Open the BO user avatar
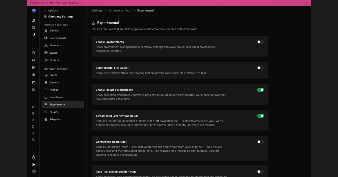The image size is (338, 177). click(34, 171)
